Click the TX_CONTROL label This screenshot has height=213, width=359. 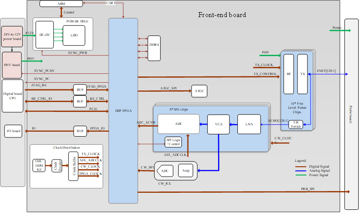point(265,74)
